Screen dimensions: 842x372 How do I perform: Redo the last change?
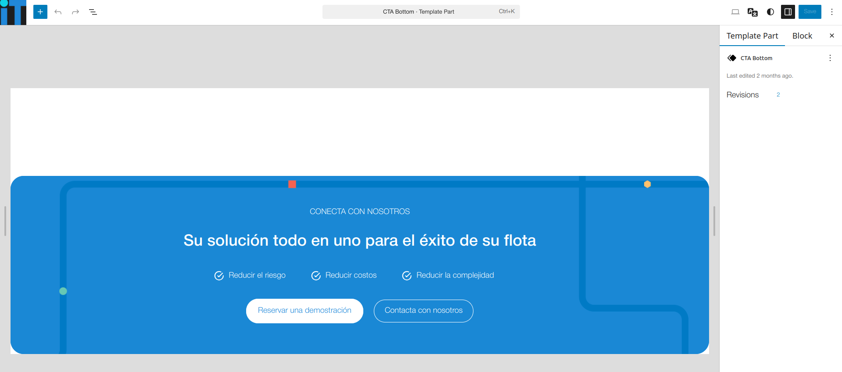click(75, 12)
